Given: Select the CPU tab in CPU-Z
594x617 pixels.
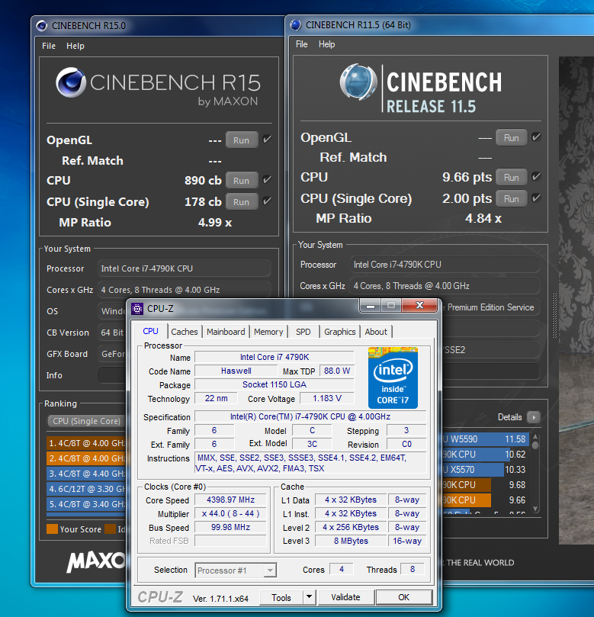Looking at the screenshot, I should pyautogui.click(x=151, y=331).
